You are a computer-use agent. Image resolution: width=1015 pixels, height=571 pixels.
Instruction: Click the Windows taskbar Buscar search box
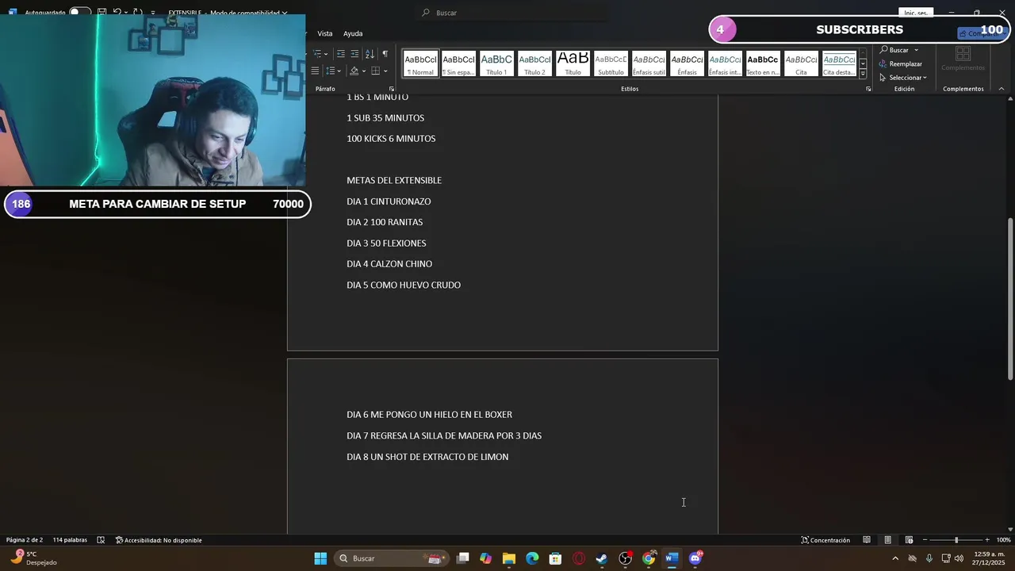coord(391,558)
